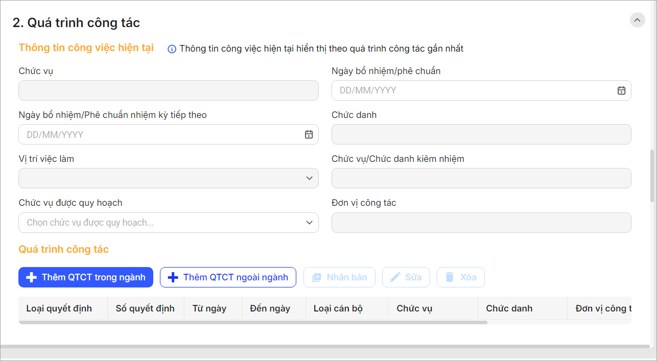Open calendar for Ngày bổ nhiệm/phê chuẩn
This screenshot has width=657, height=361.
pos(621,90)
